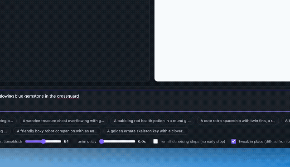Viewport: 290px width, 167px height.
Task: Click the underlined word crossguard
Action: pyautogui.click(x=68, y=96)
